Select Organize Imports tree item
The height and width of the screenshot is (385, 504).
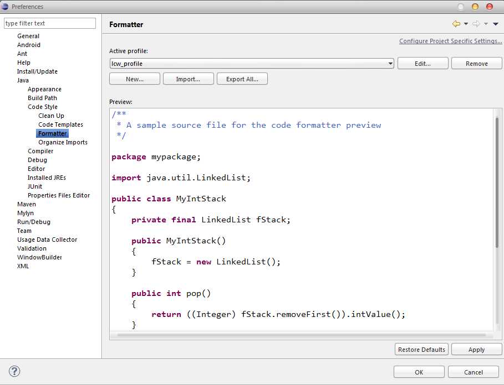click(x=63, y=142)
